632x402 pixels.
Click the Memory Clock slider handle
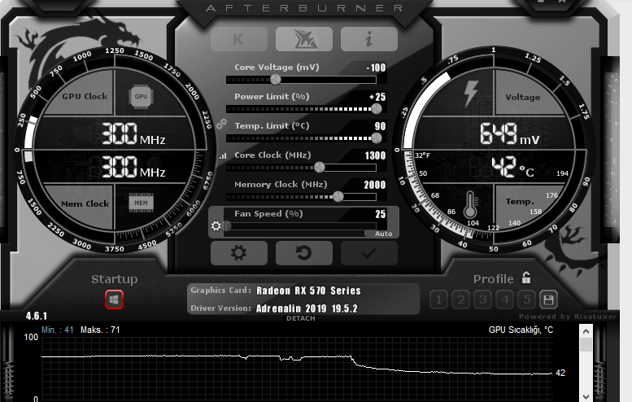coord(338,196)
